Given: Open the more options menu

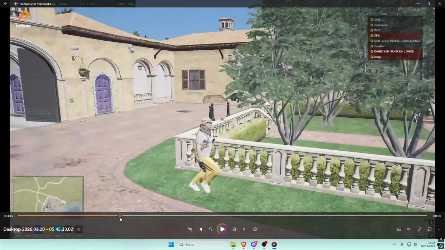Looking at the screenshot, I should 440,229.
